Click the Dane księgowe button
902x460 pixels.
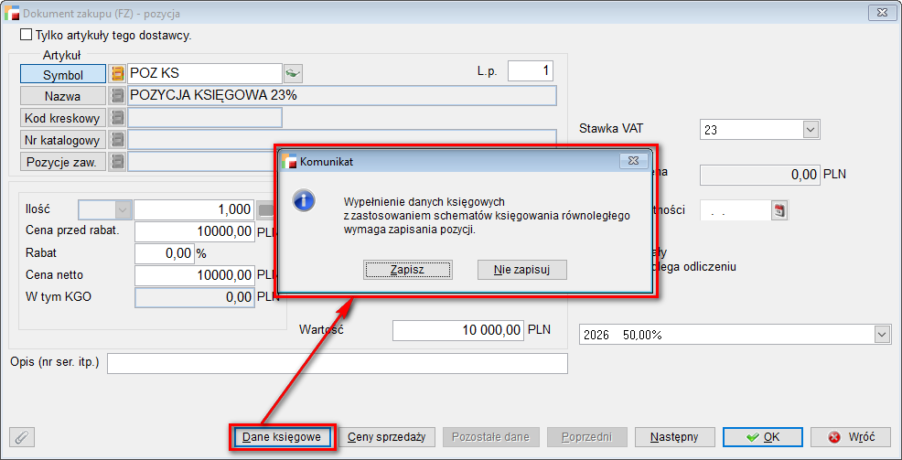pos(282,437)
